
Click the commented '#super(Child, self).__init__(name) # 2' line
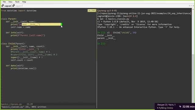[34, 54]
